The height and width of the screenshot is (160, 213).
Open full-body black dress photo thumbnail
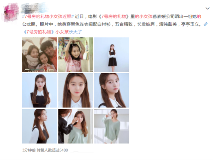pyautogui.click(x=111, y=55)
